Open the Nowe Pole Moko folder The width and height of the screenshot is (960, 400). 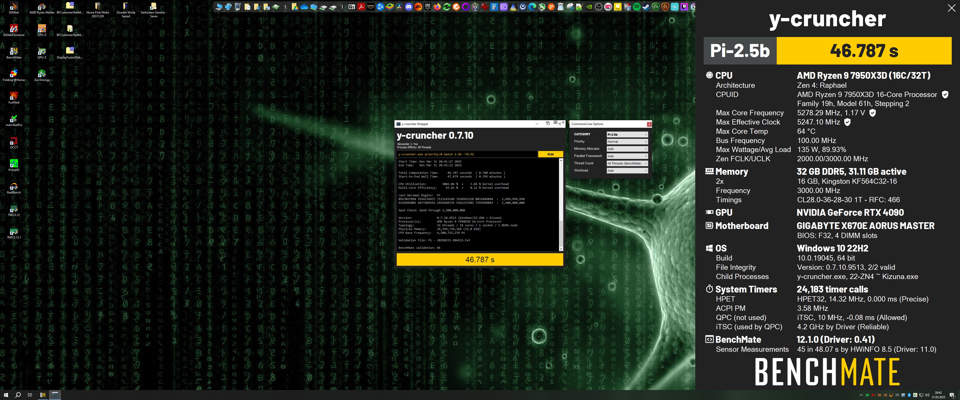point(98,9)
